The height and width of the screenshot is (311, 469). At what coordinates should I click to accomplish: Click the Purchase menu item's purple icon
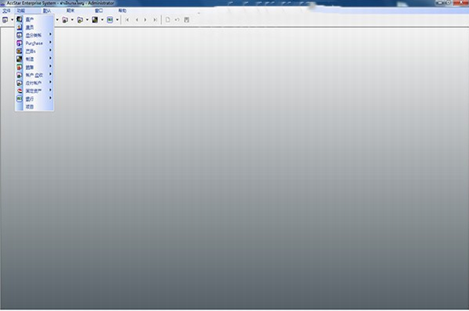[x=20, y=43]
